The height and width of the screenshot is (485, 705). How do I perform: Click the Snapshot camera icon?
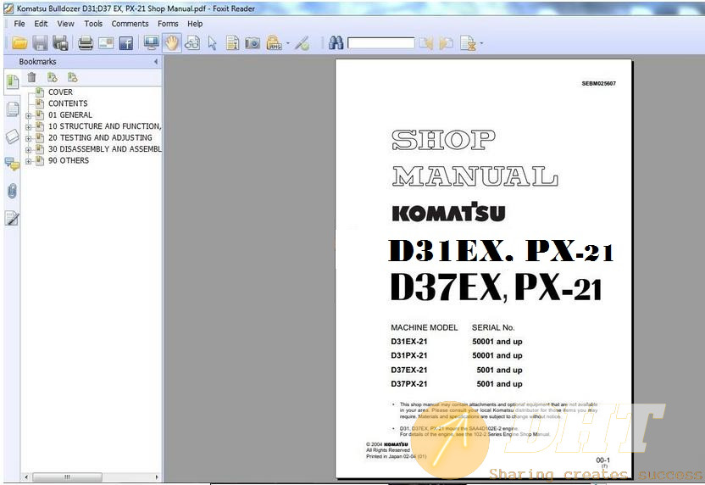(x=253, y=43)
